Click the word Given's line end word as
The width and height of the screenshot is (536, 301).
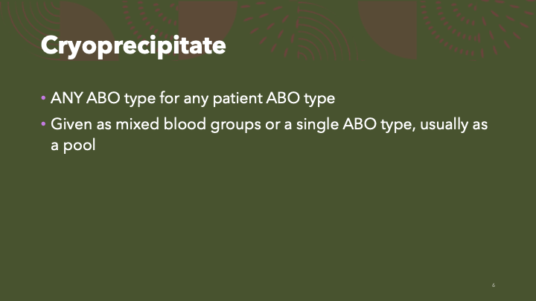point(479,124)
